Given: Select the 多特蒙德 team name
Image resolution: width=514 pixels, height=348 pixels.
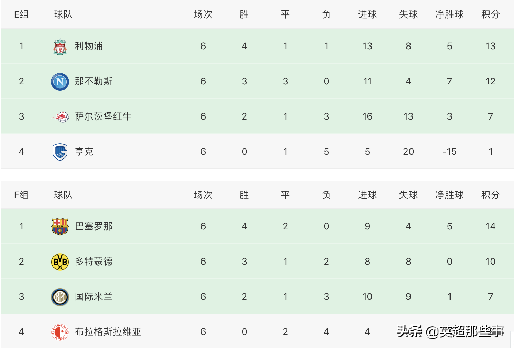Looking at the screenshot, I should pyautogui.click(x=93, y=262).
